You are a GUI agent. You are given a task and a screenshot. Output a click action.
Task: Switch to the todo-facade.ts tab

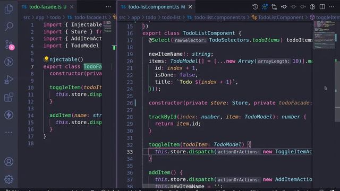click(x=45, y=7)
